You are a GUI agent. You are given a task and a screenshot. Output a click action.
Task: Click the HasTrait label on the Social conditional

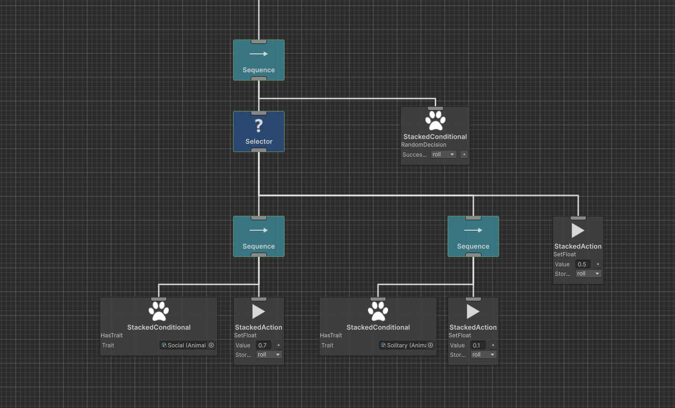pos(112,336)
